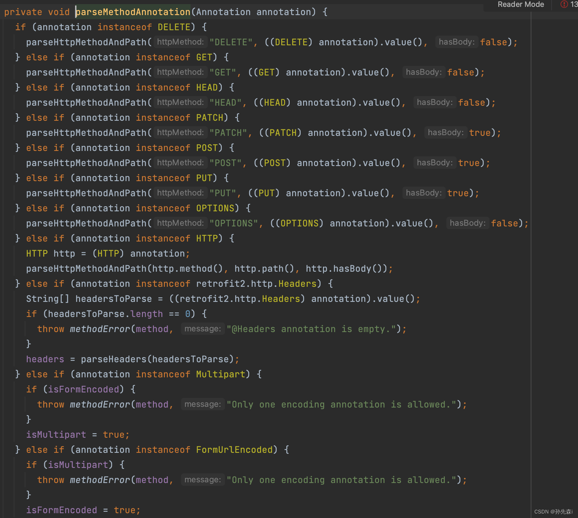Click the parseHeaders call

click(x=158, y=359)
